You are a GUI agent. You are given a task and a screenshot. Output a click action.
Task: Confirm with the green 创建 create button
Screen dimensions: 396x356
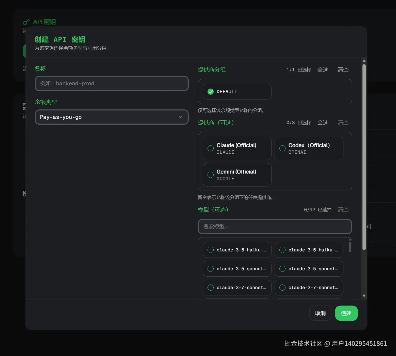pyautogui.click(x=346, y=313)
